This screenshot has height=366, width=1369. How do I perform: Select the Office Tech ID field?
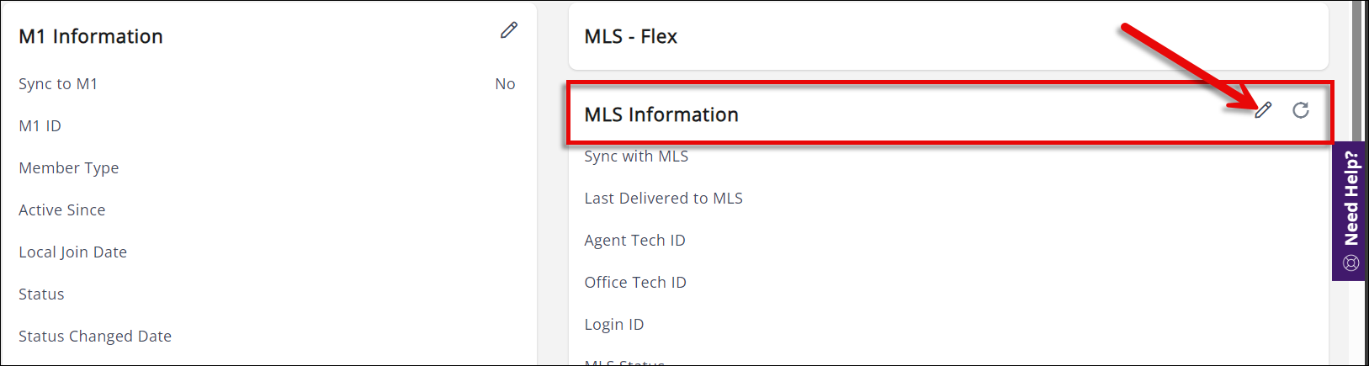635,283
